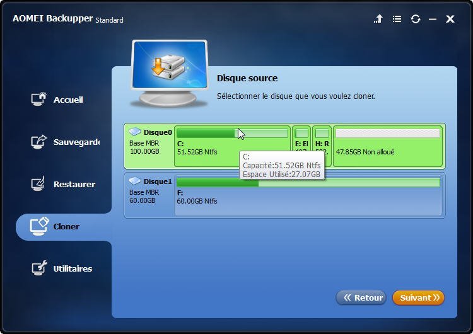This screenshot has width=473, height=334.
Task: Click the Cloner clone icon
Action: [x=39, y=226]
